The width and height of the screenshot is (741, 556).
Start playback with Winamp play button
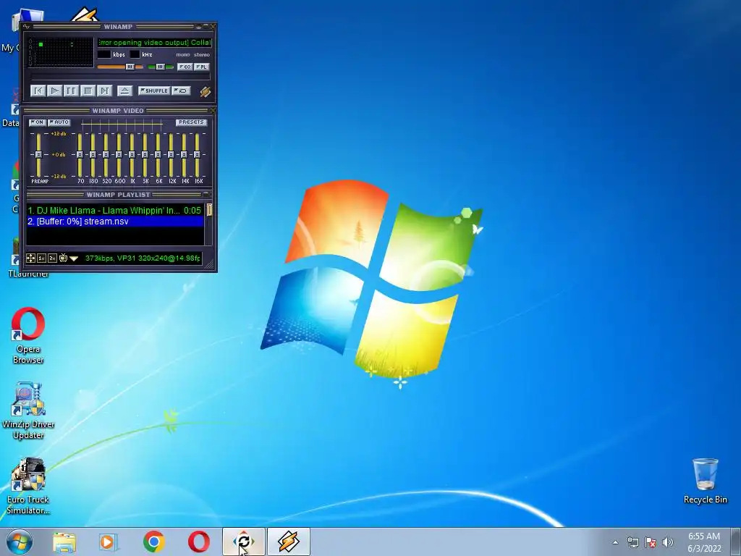pyautogui.click(x=54, y=90)
